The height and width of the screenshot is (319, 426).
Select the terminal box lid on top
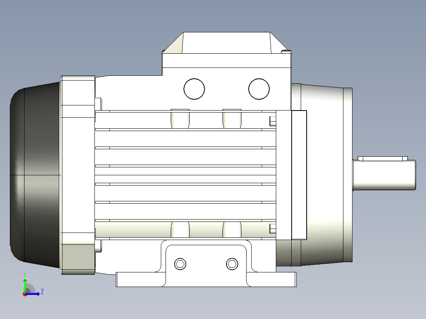(226, 43)
